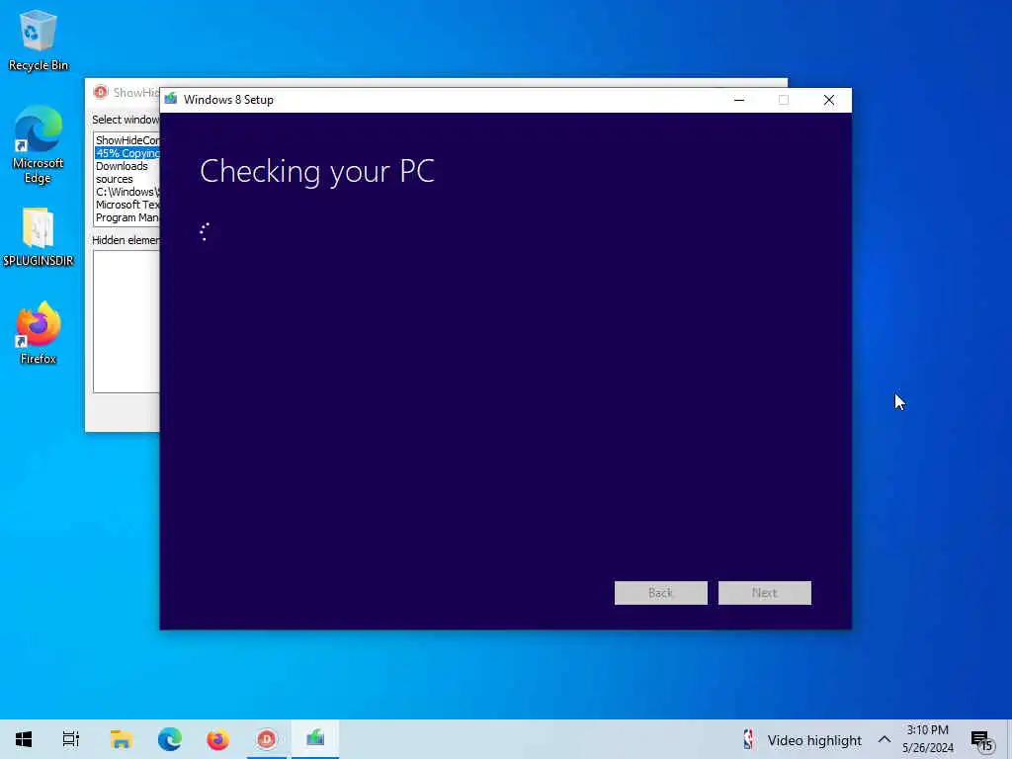Image resolution: width=1012 pixels, height=759 pixels.
Task: Select '45% Copying' in the ShowHide list
Action: 127,153
